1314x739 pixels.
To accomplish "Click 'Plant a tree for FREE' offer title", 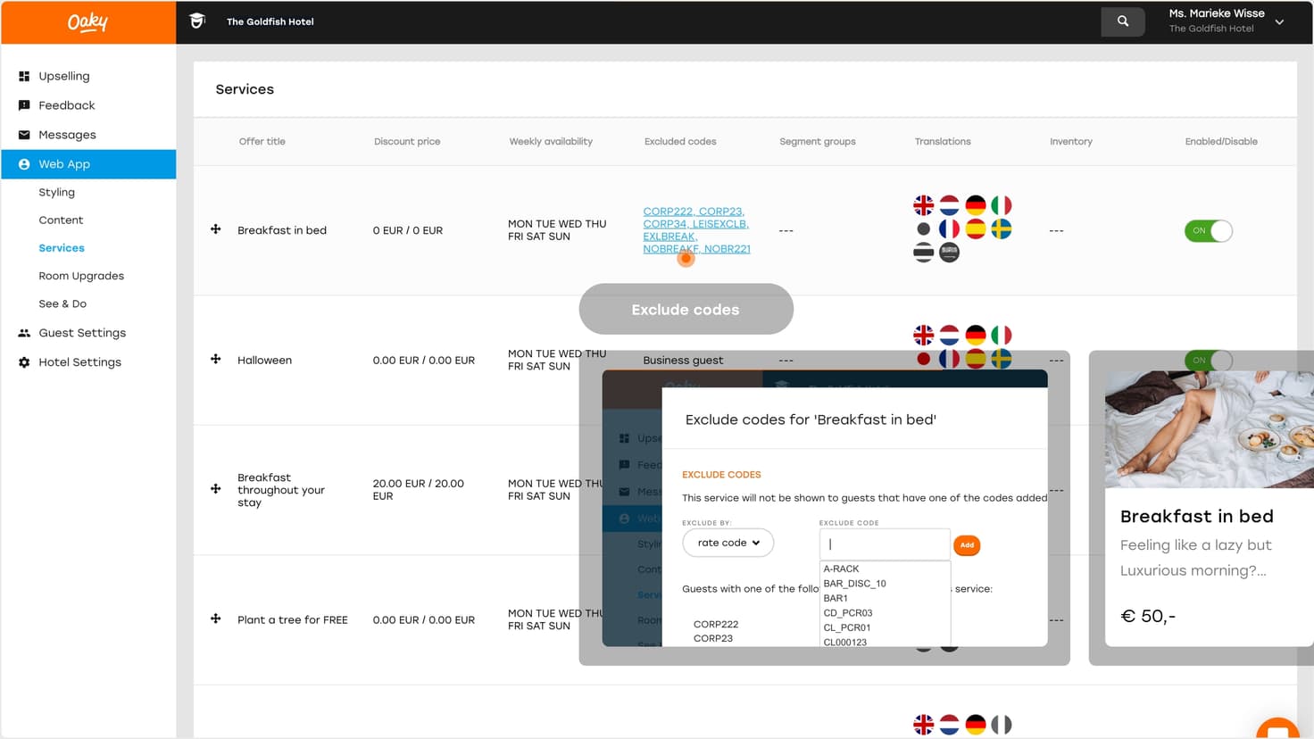I will pos(293,619).
